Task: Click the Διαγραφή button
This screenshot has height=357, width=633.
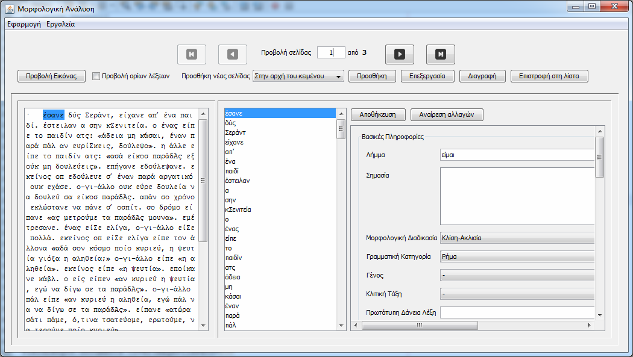Action: point(482,76)
